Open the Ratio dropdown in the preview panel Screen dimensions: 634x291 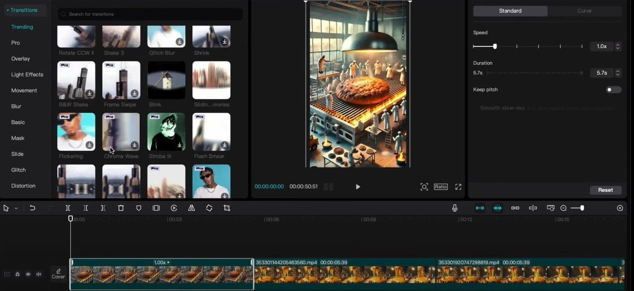pos(441,187)
